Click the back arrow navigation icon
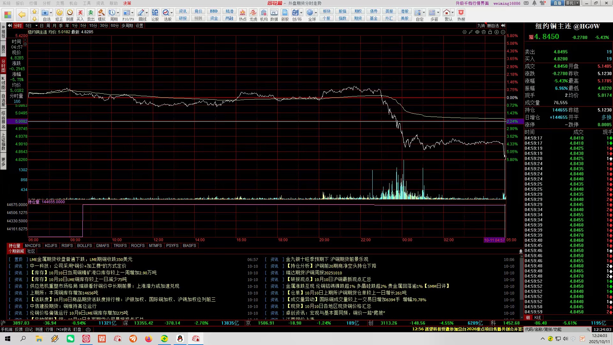613x345 pixels. tap(22, 14)
